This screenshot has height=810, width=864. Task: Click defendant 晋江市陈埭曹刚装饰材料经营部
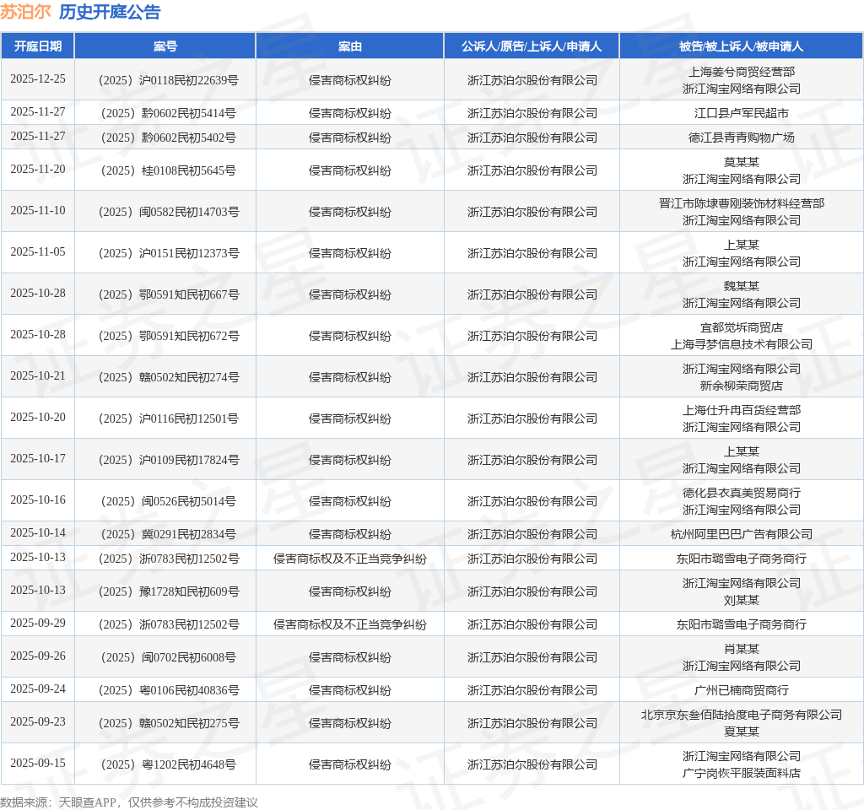pos(742,203)
